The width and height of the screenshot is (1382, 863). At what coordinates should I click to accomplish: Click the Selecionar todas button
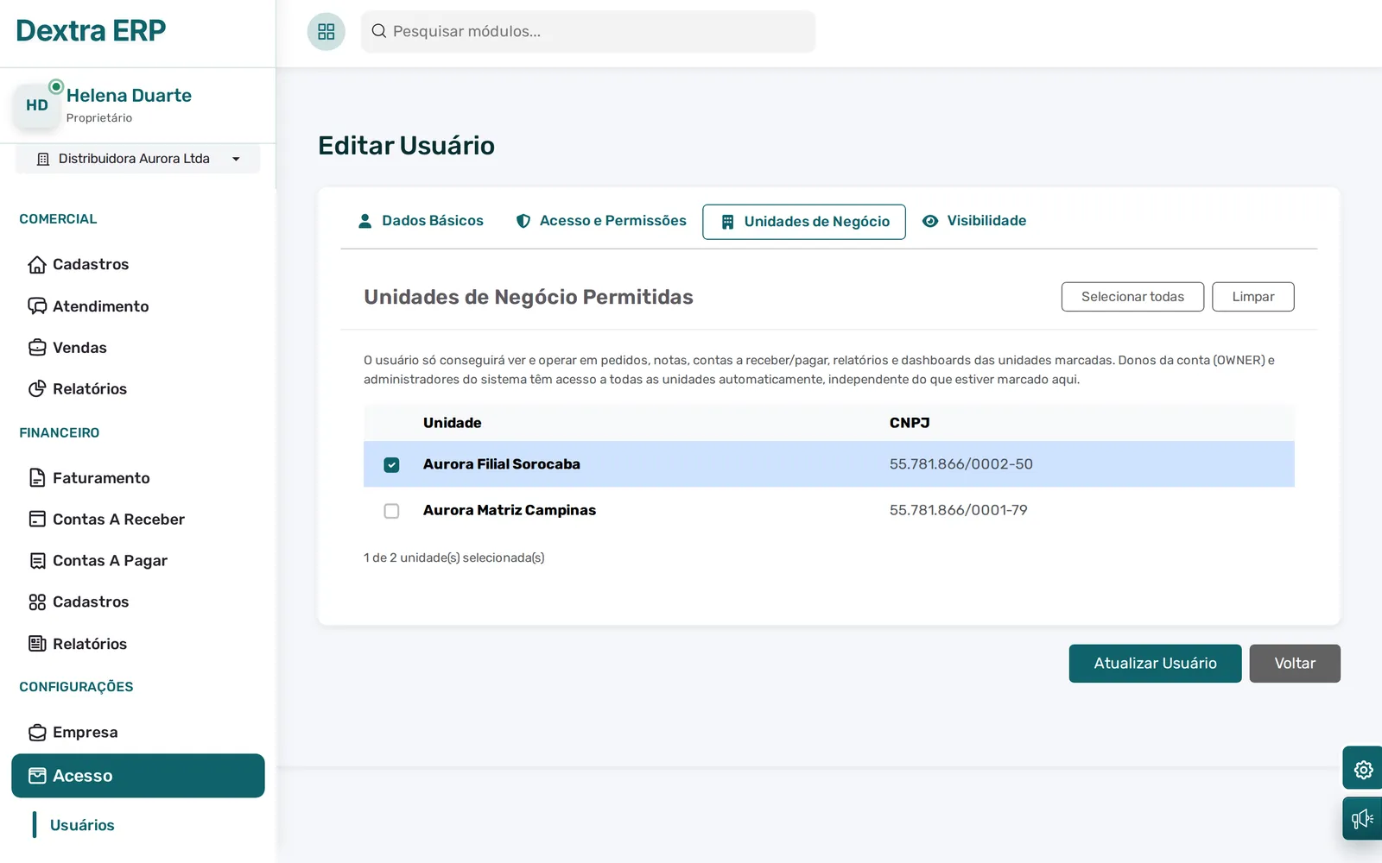pyautogui.click(x=1132, y=297)
